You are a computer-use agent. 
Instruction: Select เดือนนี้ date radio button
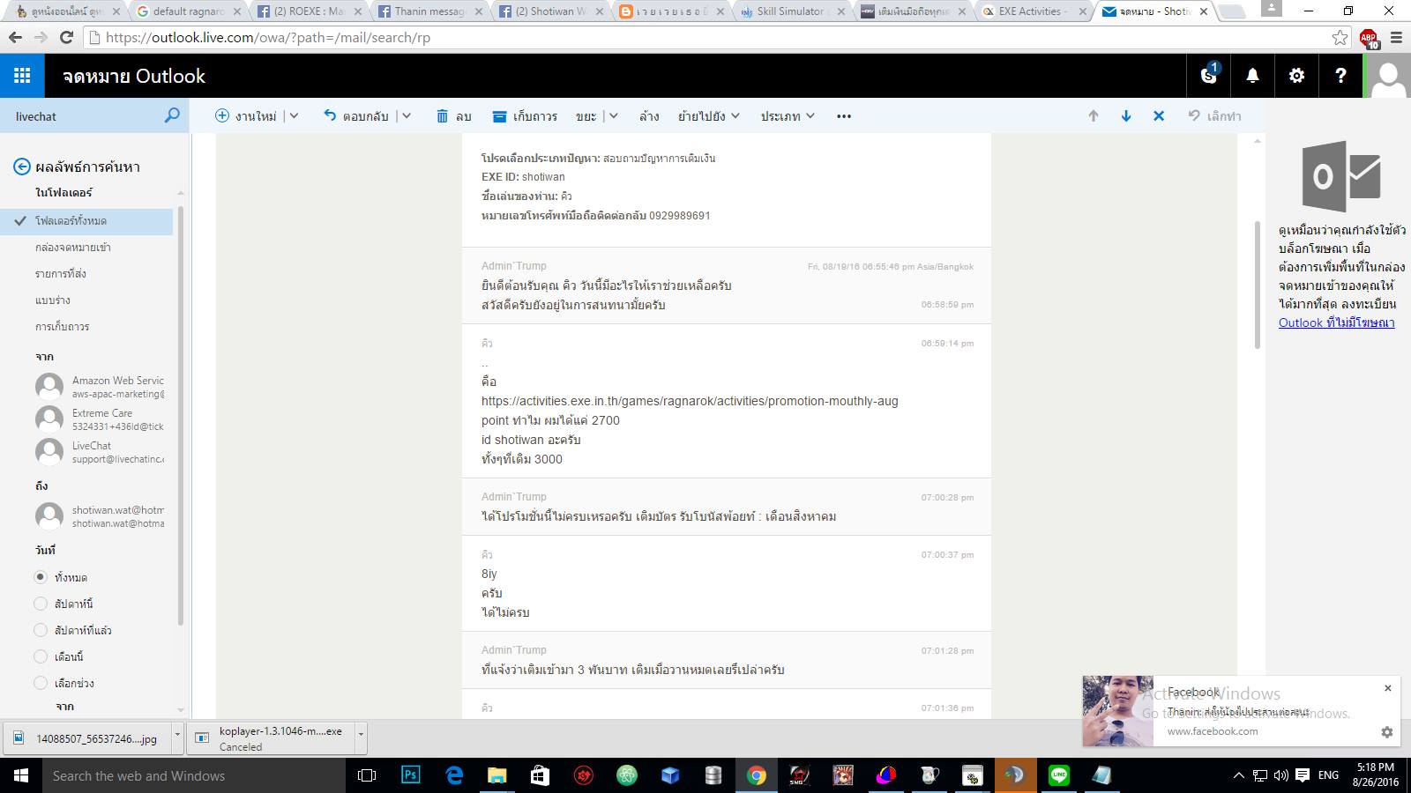(41, 656)
